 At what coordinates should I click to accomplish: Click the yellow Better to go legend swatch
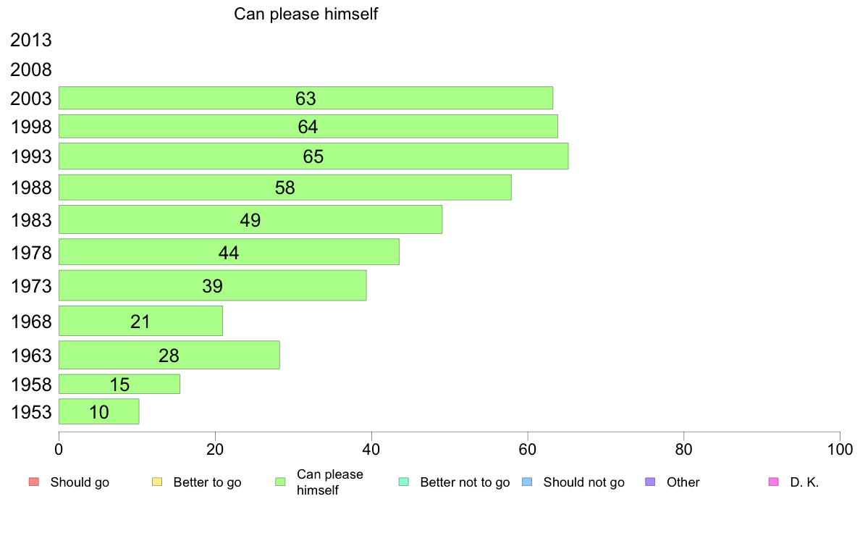[x=157, y=482]
